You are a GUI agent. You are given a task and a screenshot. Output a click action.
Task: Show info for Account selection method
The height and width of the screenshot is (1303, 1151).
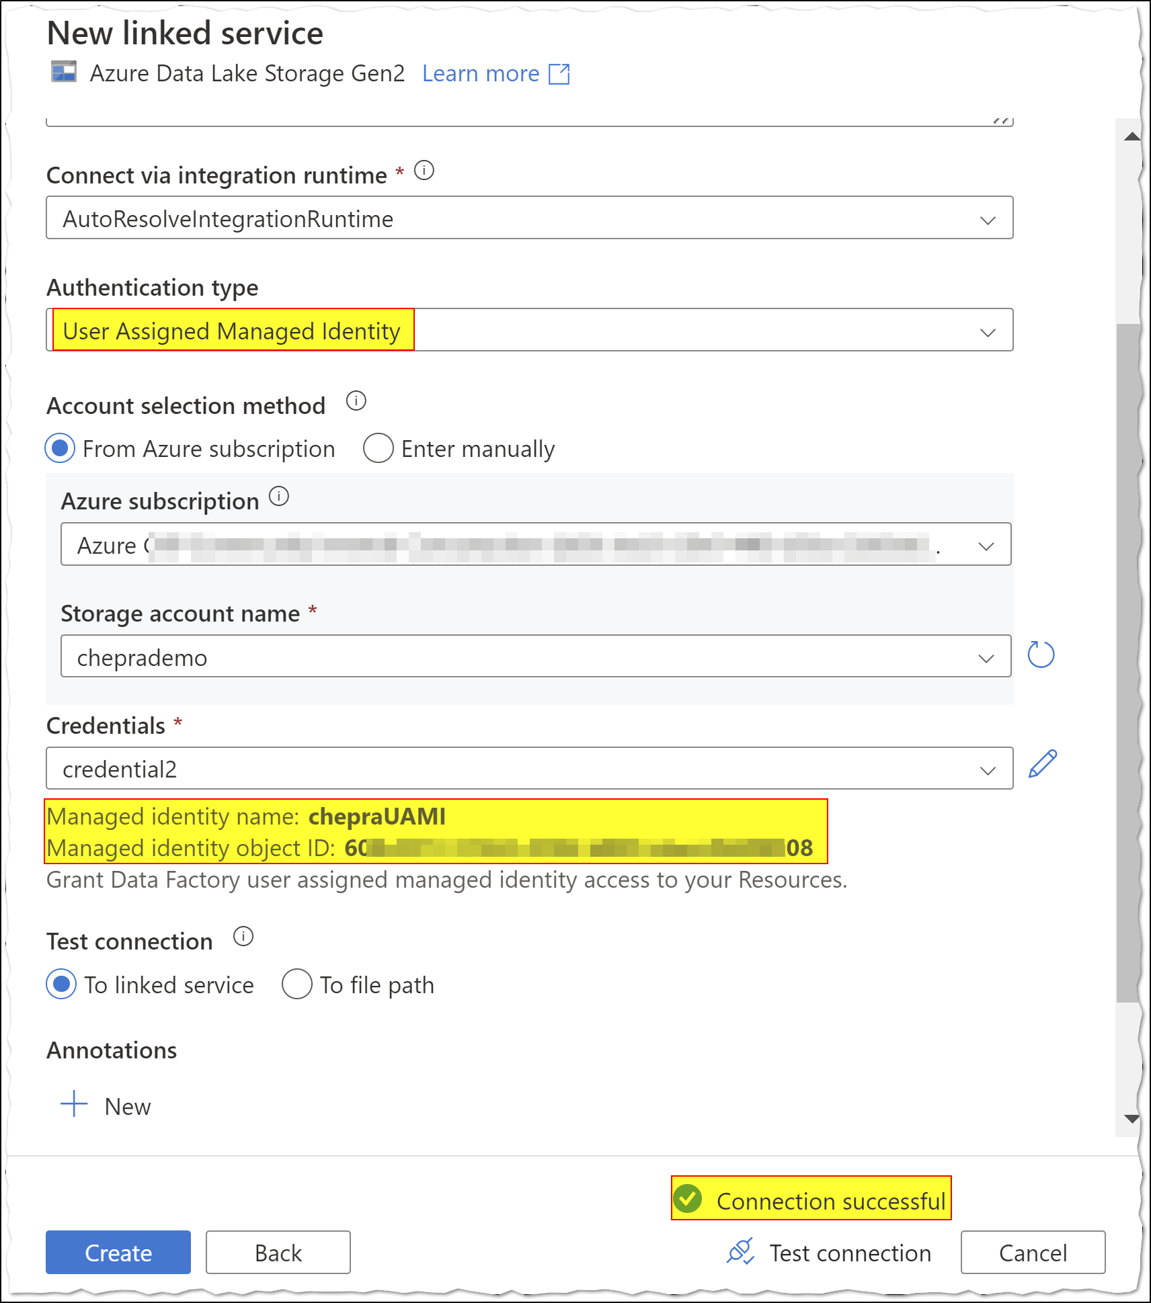tap(356, 401)
